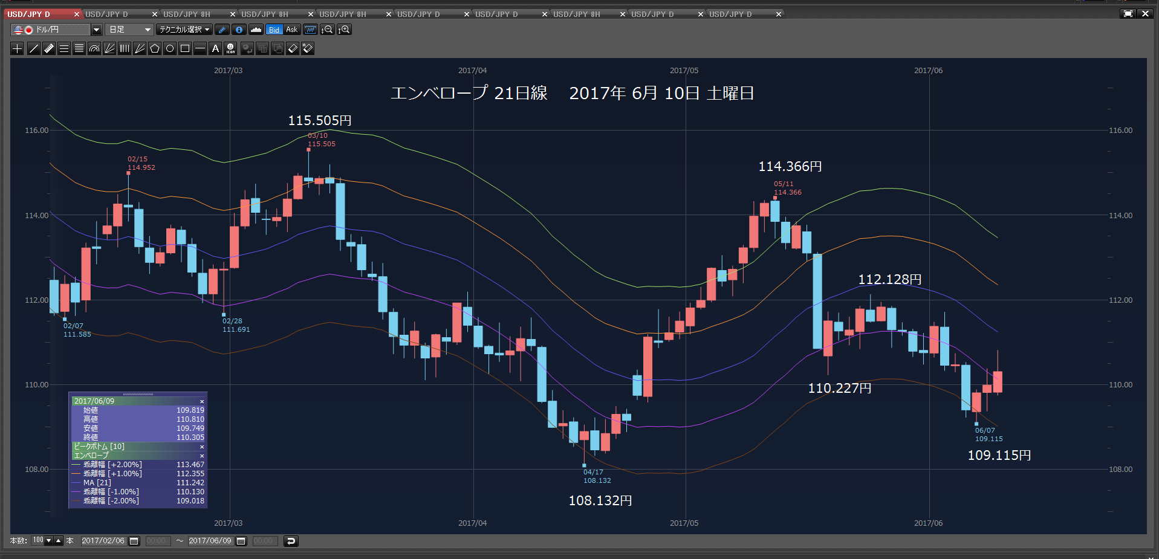Increase bar count with up arrow
Image resolution: width=1159 pixels, height=559 pixels.
pyautogui.click(x=59, y=540)
